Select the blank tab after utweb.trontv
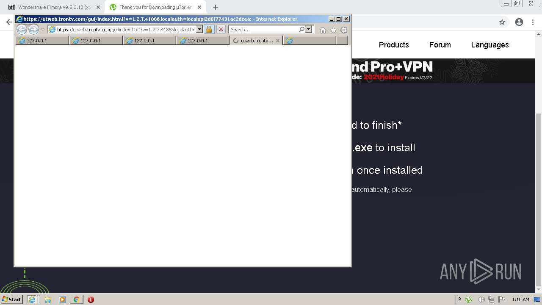The width and height of the screenshot is (542, 305). coord(310,41)
